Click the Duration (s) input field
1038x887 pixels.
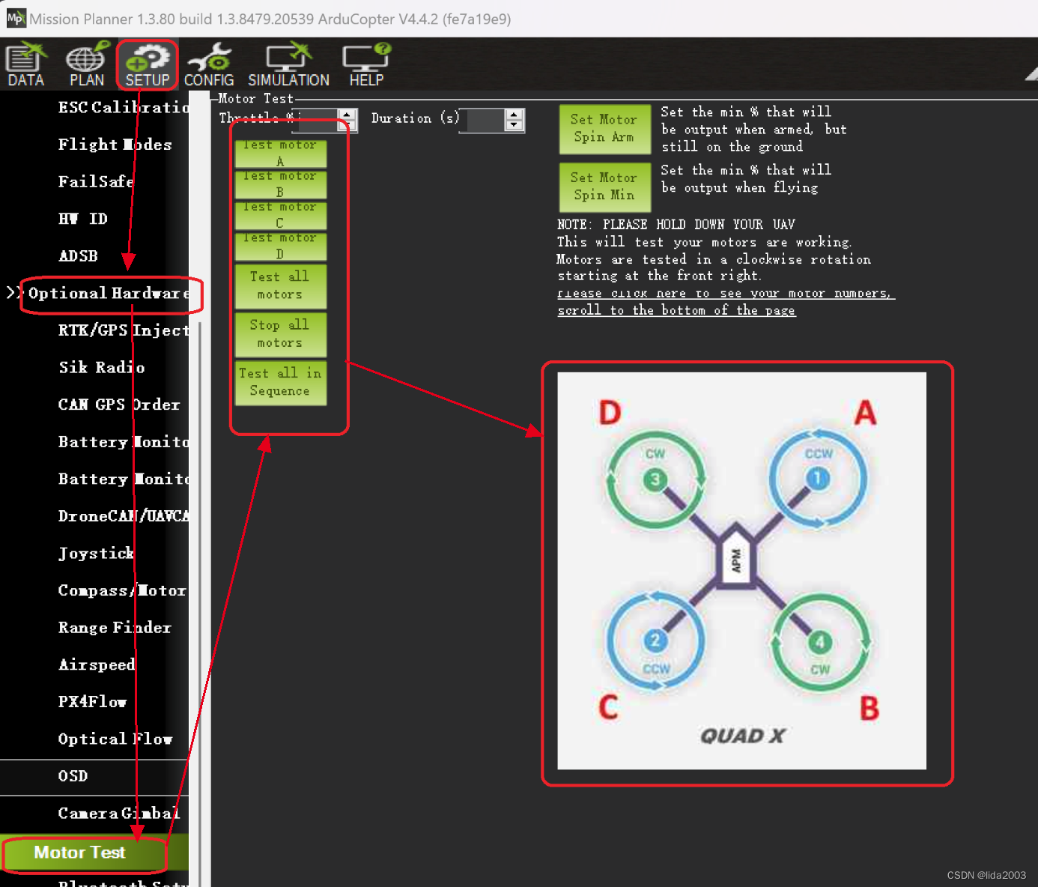pos(482,121)
